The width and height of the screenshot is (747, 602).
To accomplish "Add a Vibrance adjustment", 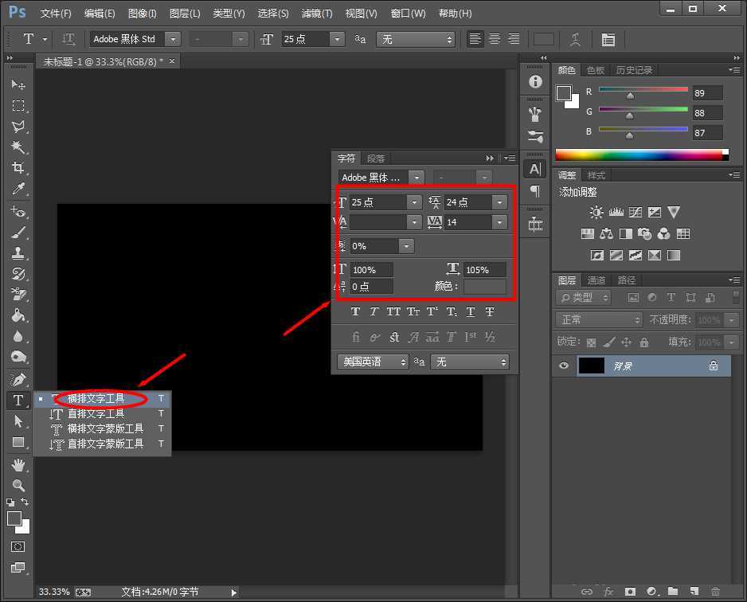I will click(673, 212).
